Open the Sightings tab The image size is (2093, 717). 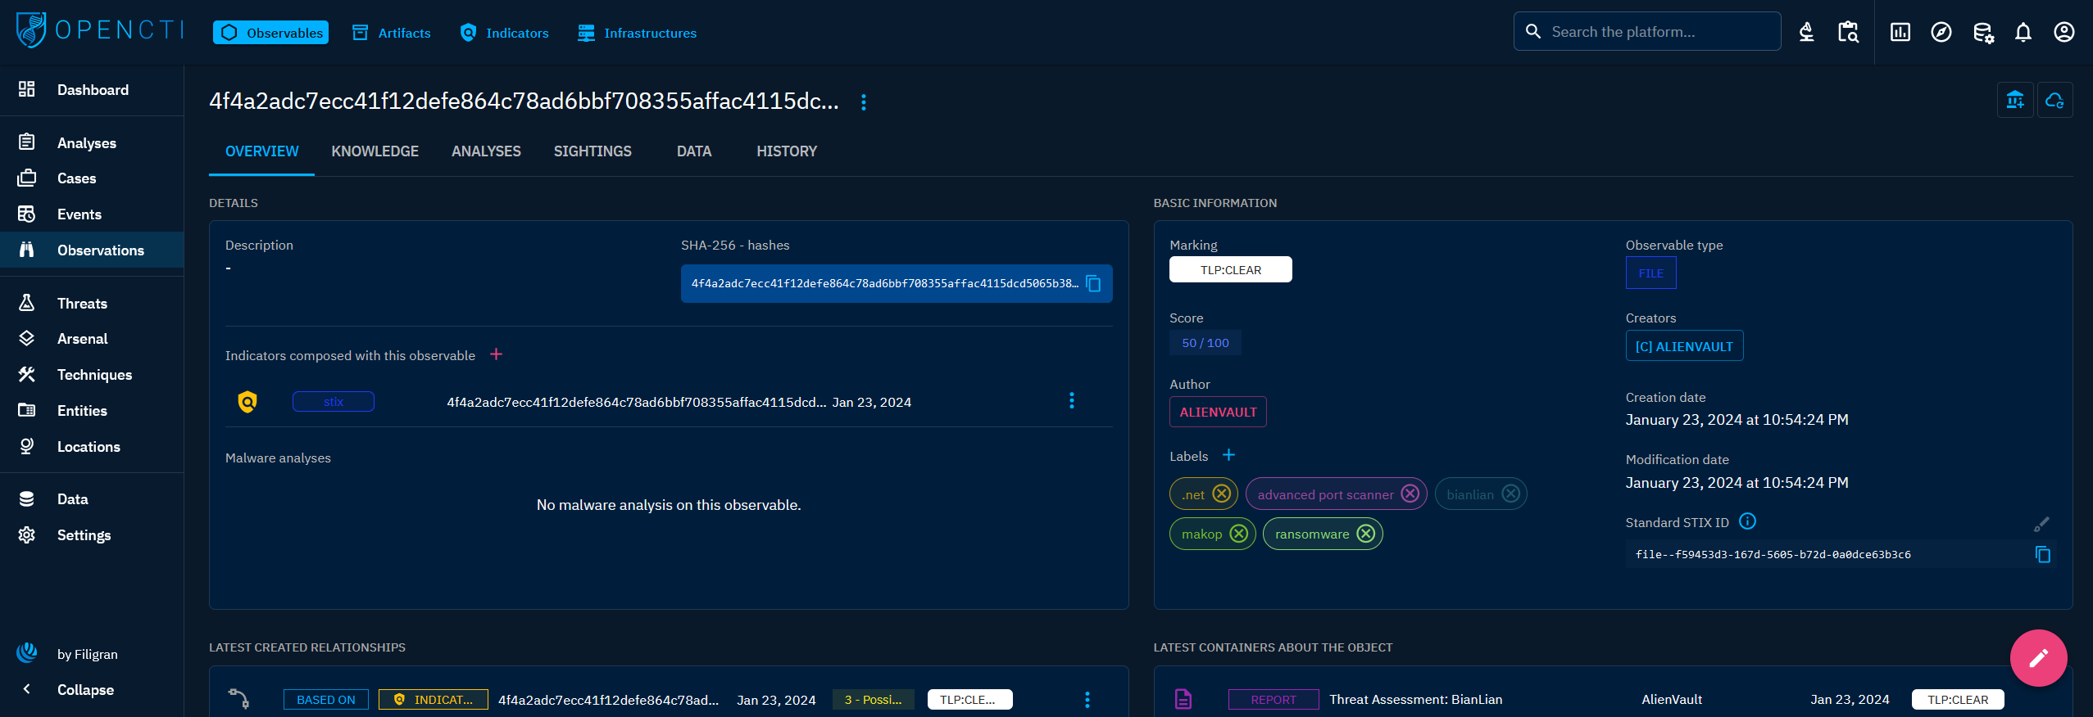[592, 151]
